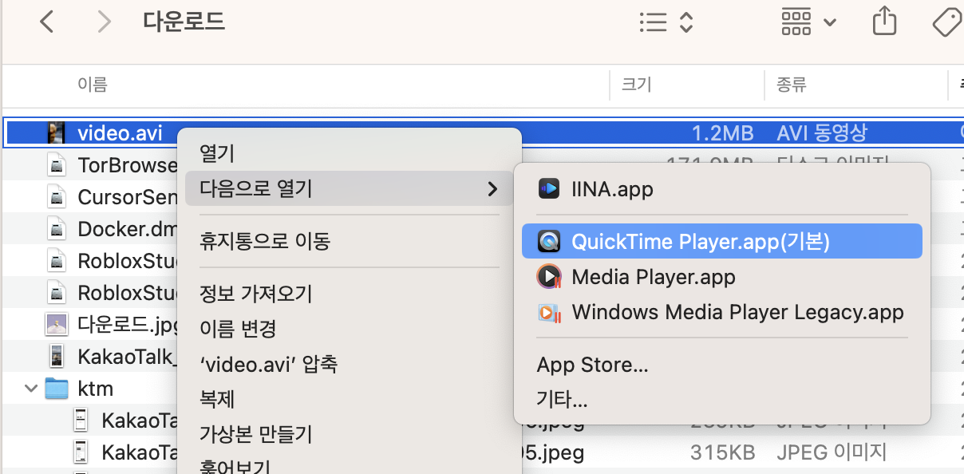
Task: Sort by the 종류 column header
Action: 791,85
